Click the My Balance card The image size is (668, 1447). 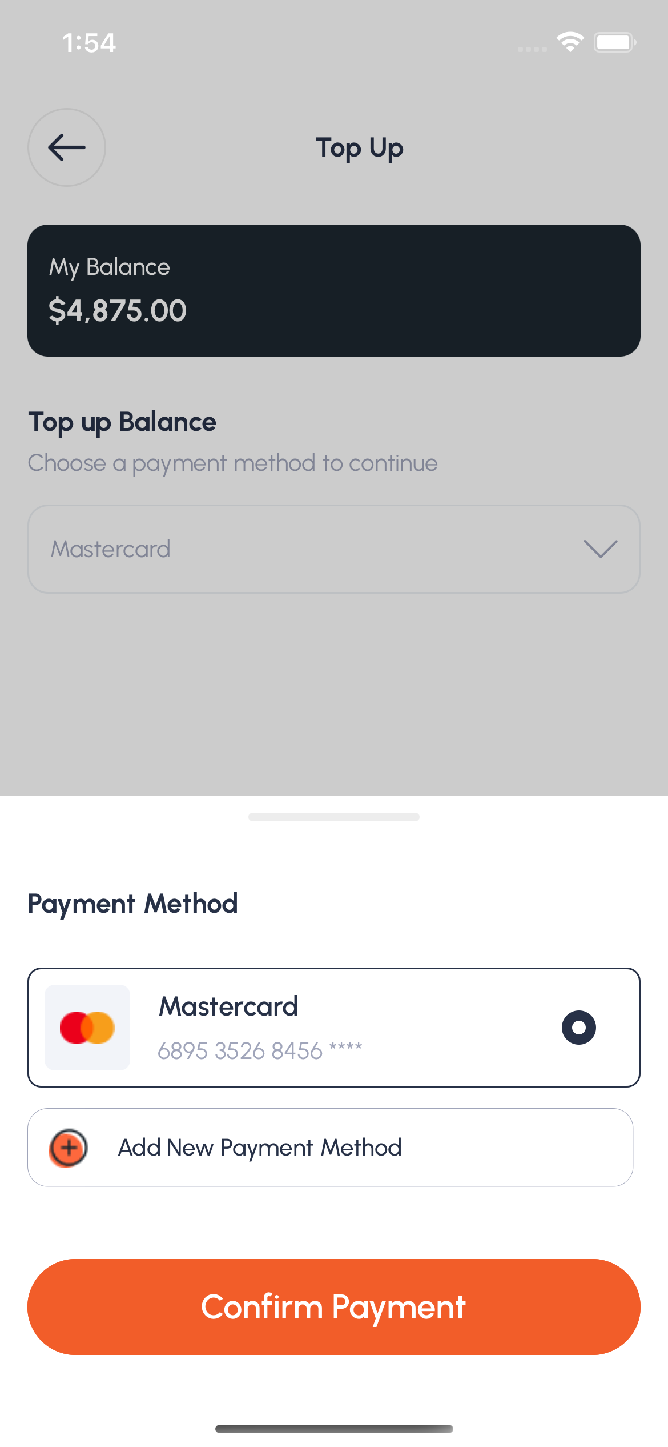[334, 290]
